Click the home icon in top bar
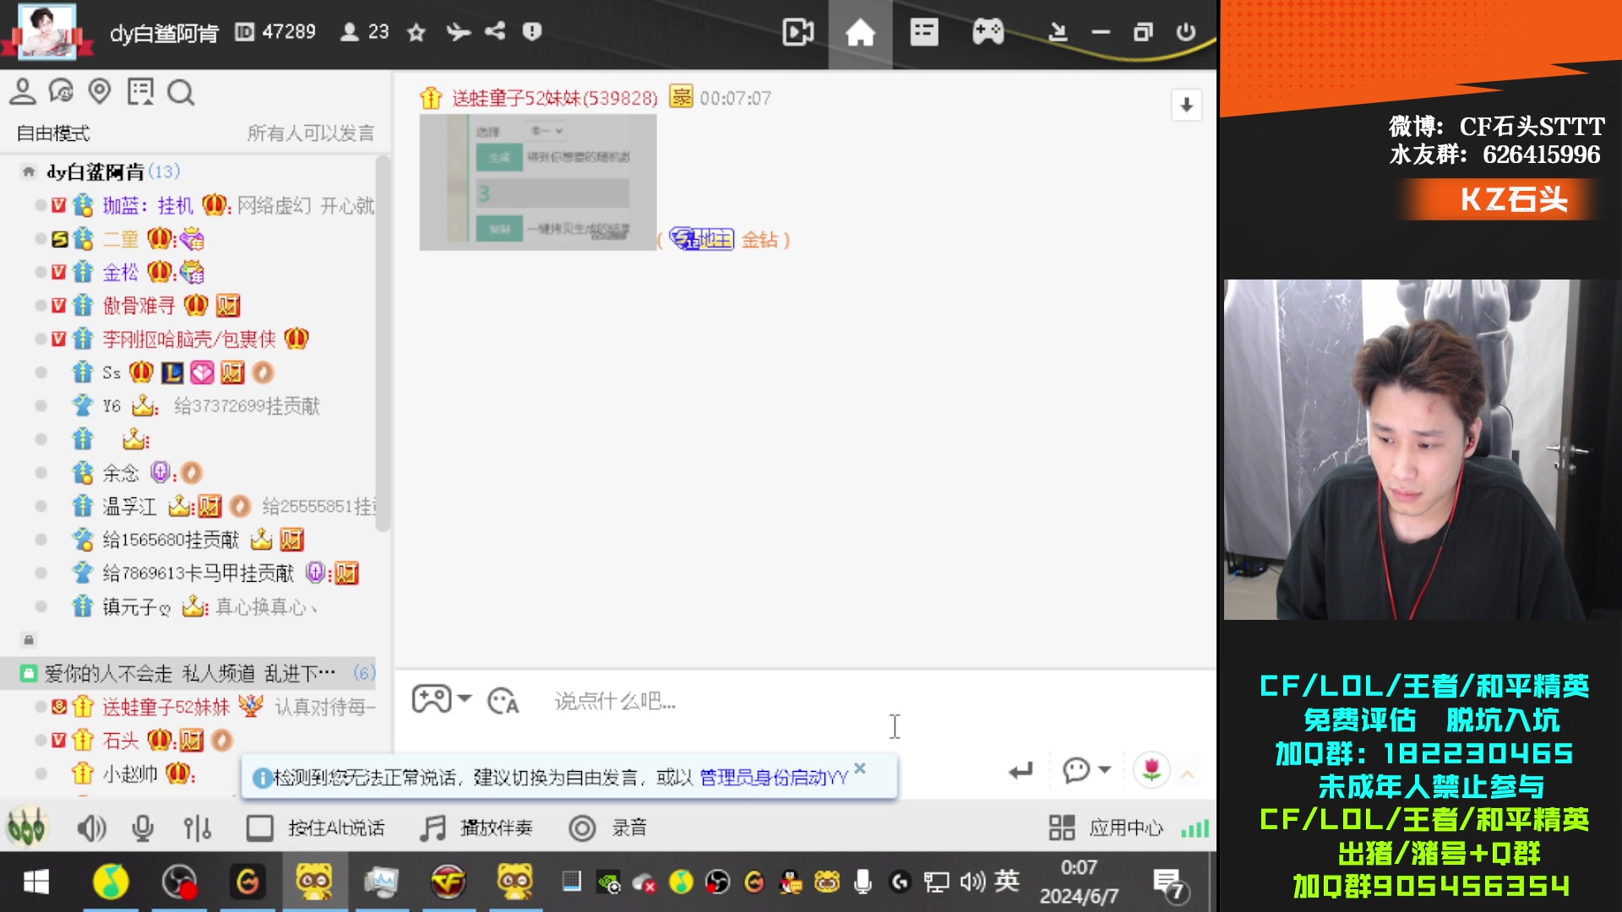This screenshot has width=1622, height=912. pos(860,34)
